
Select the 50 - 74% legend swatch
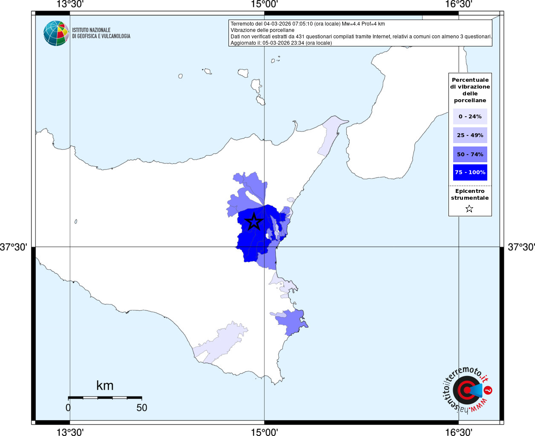(x=470, y=154)
